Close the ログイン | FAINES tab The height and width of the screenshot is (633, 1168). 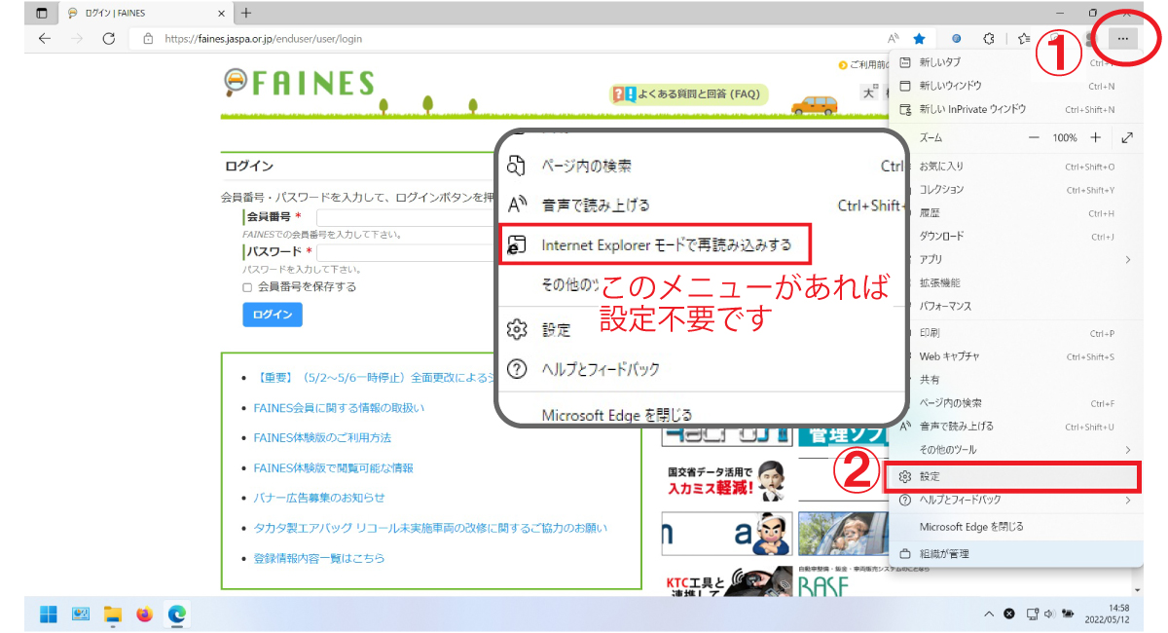point(221,14)
